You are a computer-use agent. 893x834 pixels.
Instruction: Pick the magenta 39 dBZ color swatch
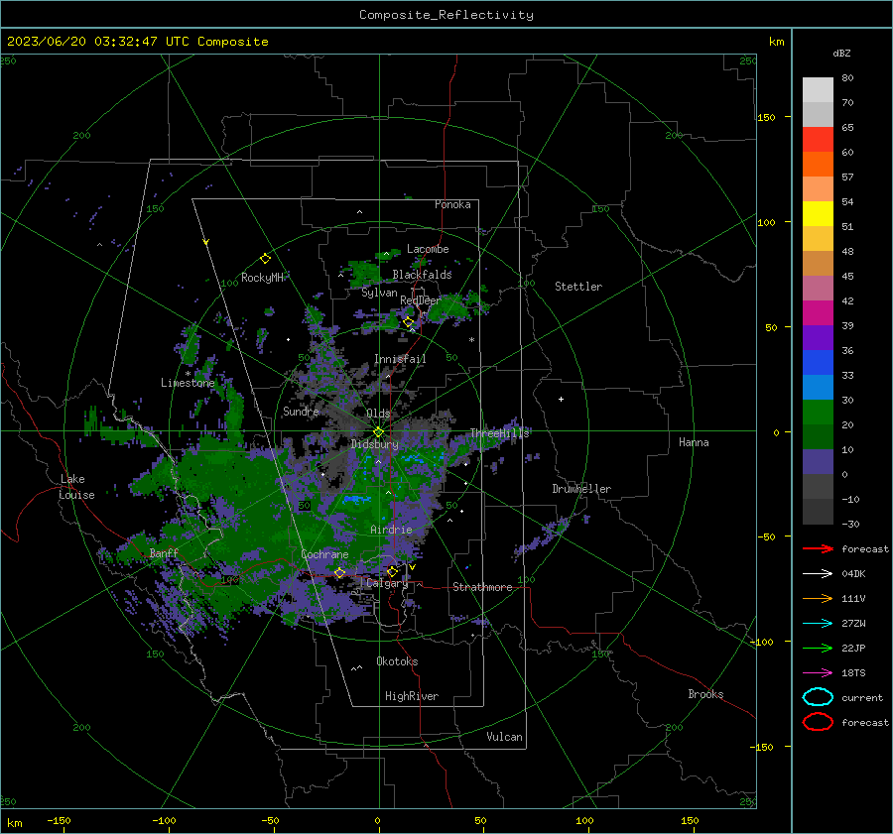coord(818,313)
